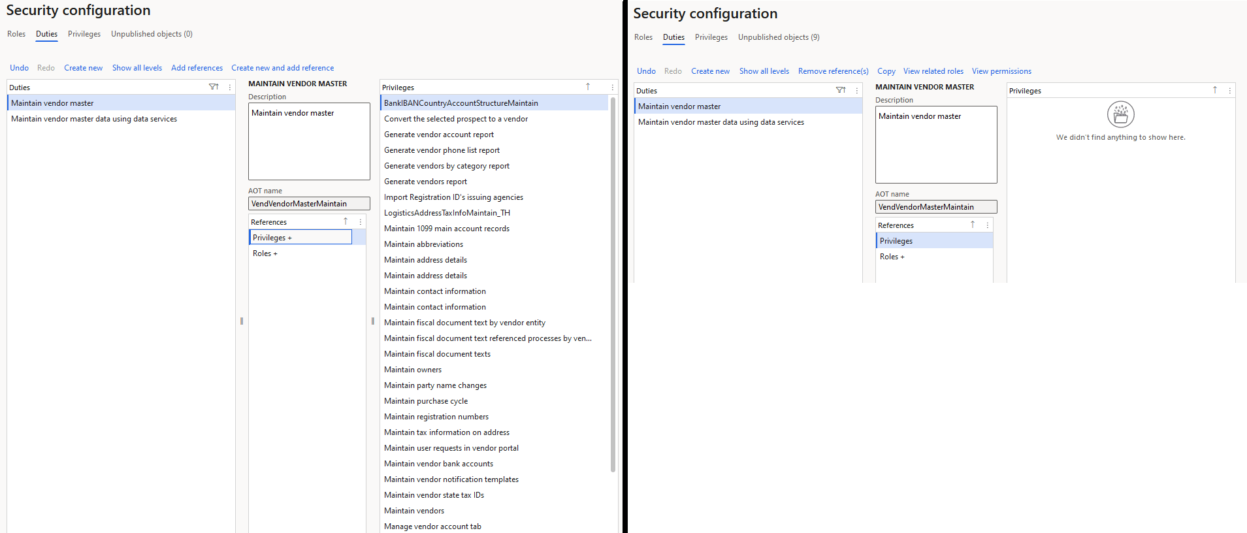The width and height of the screenshot is (1247, 533).
Task: Select Privileges reference in right window
Action: pos(934,241)
